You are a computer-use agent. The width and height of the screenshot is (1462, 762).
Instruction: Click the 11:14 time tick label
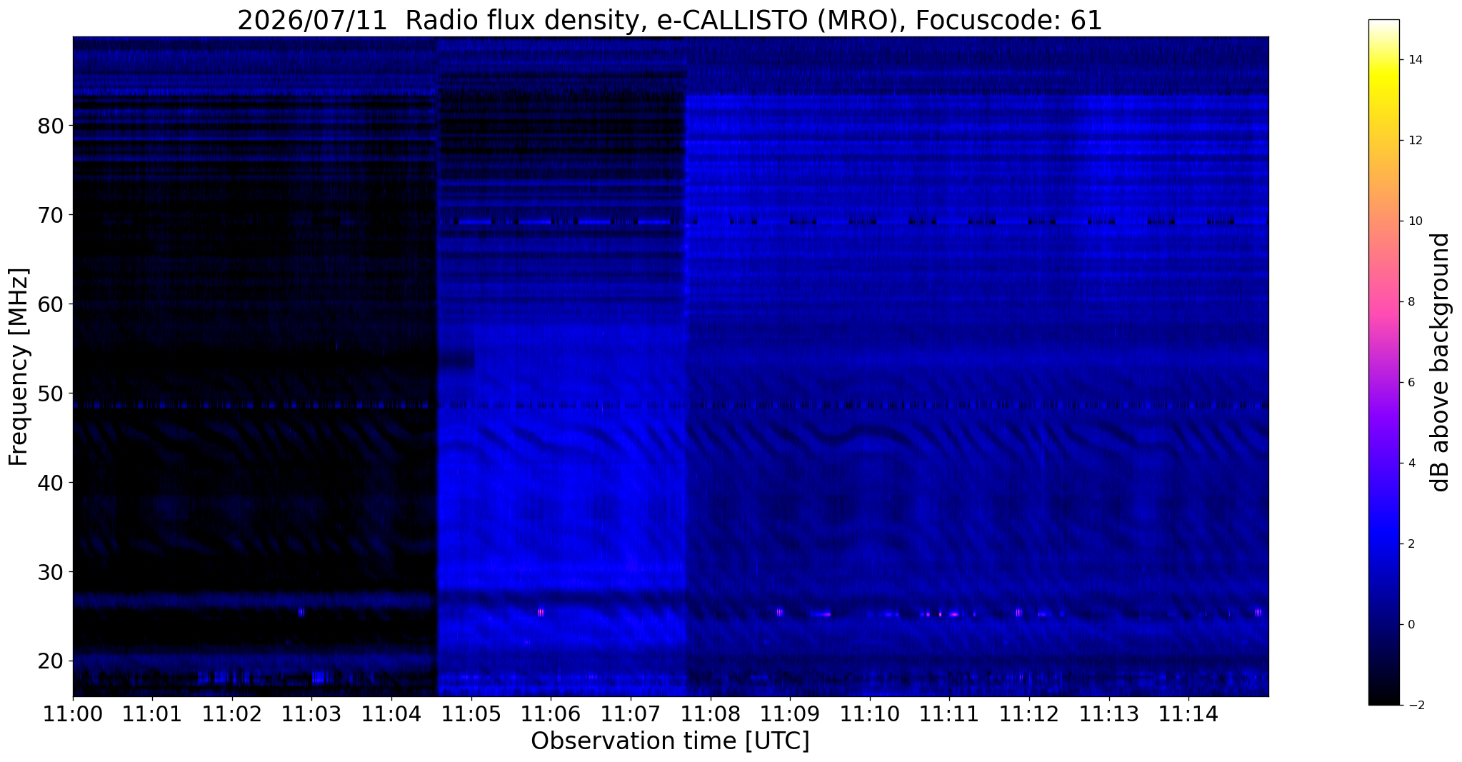point(1188,714)
